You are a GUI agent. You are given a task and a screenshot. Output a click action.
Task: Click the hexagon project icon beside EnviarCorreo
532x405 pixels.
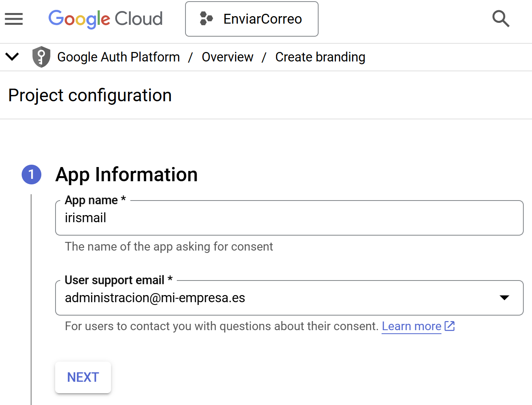click(206, 19)
